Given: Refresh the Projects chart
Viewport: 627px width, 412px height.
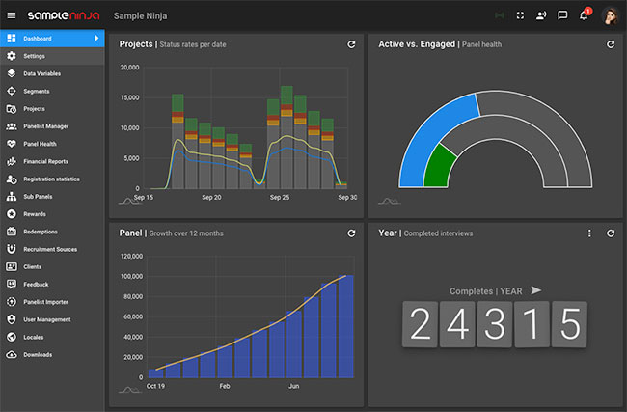Looking at the screenshot, I should click(351, 44).
